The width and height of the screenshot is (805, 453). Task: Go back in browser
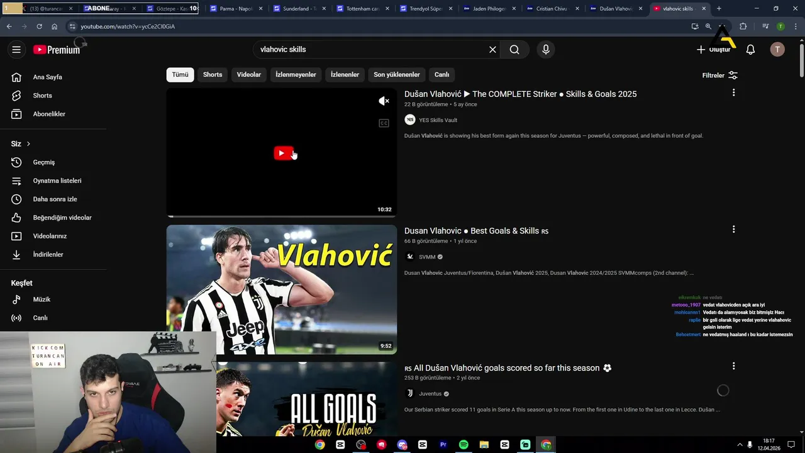coord(9,26)
